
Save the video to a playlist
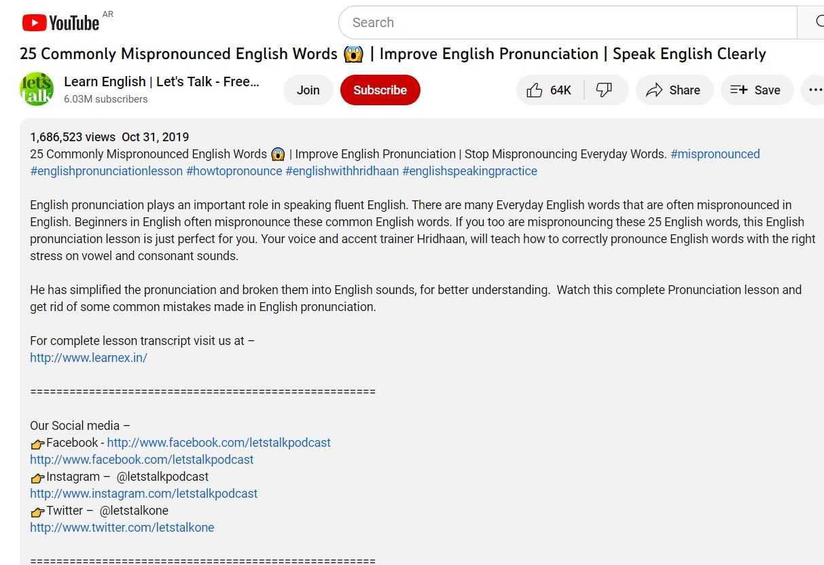tap(756, 90)
